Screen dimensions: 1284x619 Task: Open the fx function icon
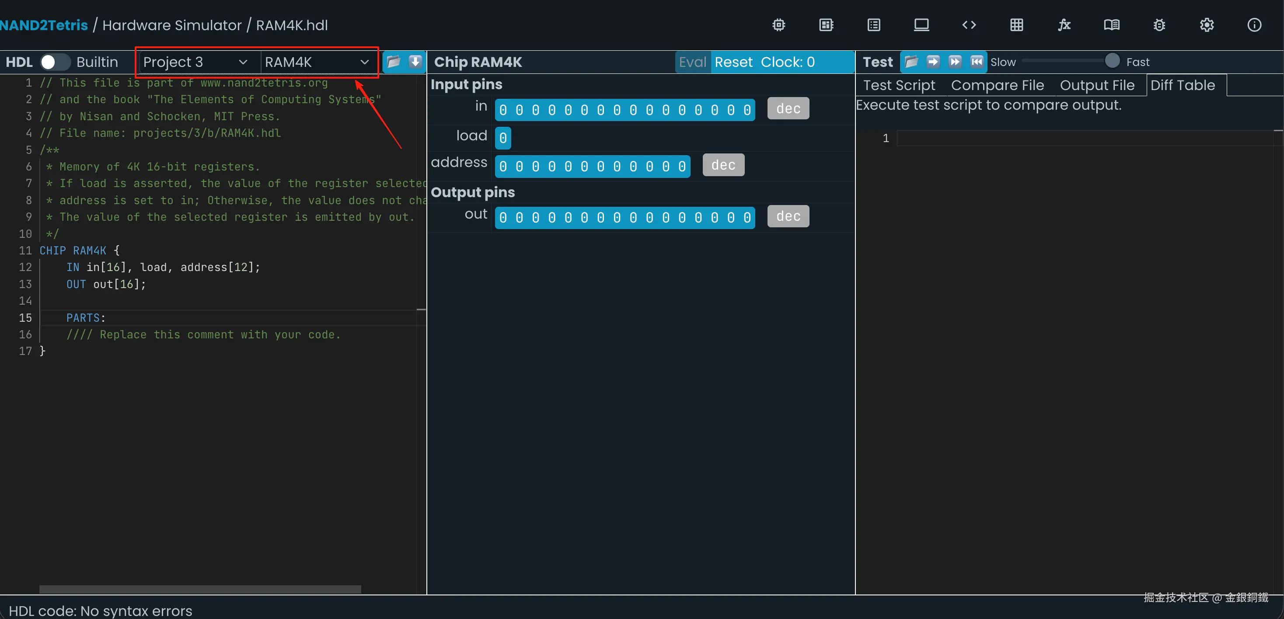click(1064, 25)
